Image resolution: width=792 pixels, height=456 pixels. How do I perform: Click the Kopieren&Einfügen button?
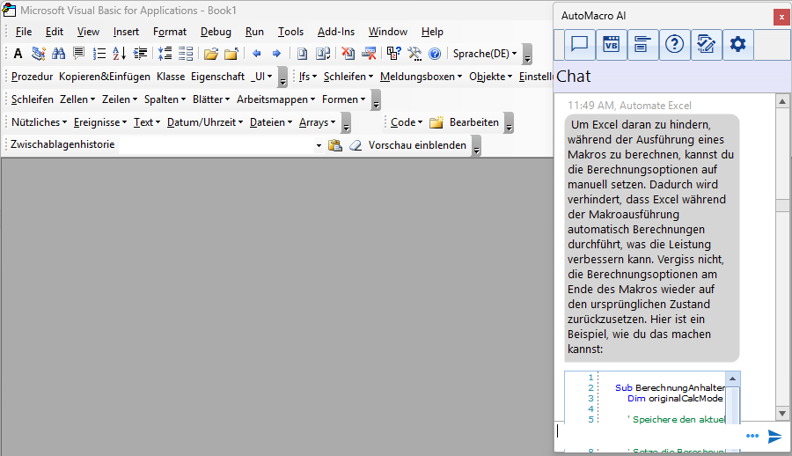[105, 77]
